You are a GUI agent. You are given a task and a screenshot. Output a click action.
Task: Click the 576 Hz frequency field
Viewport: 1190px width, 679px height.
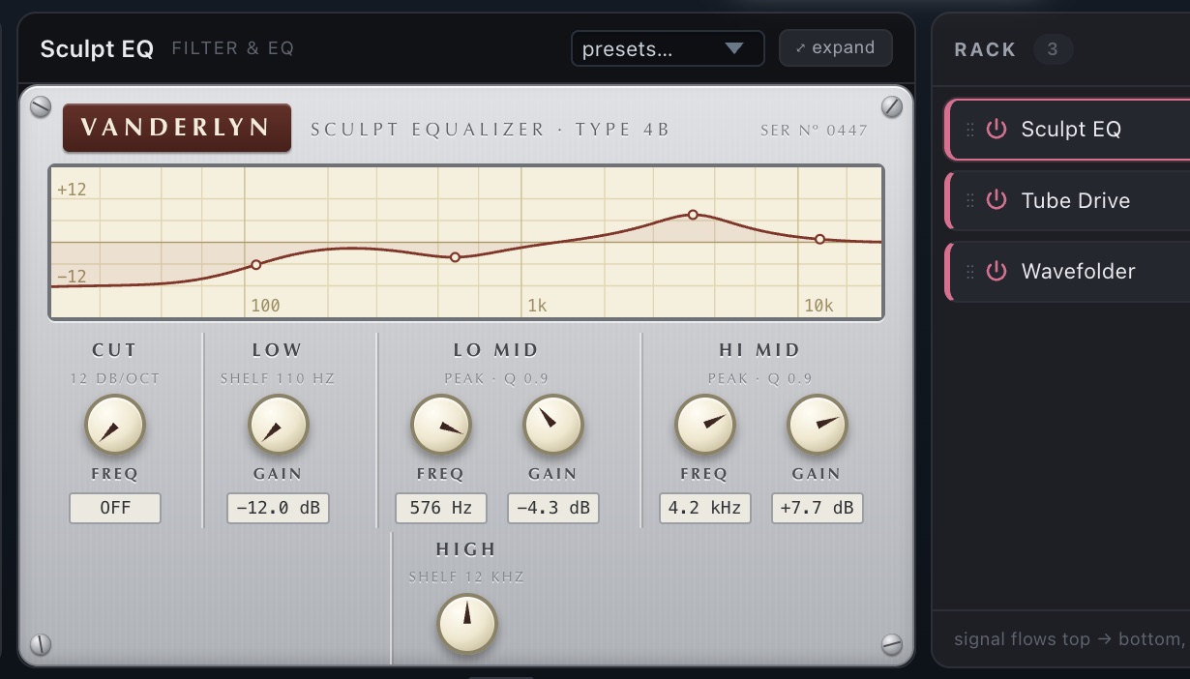point(441,508)
